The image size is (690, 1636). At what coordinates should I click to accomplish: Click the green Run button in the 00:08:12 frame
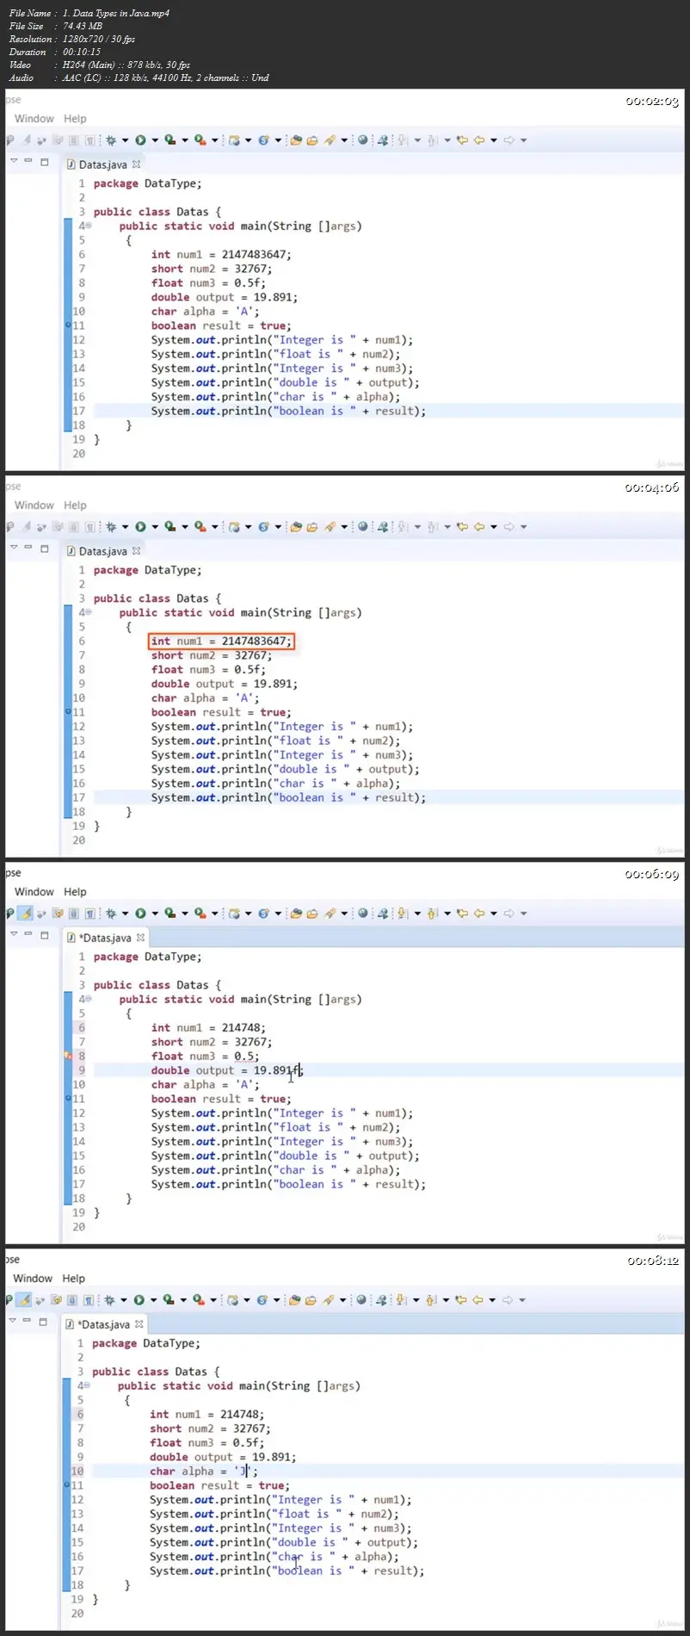139,1299
